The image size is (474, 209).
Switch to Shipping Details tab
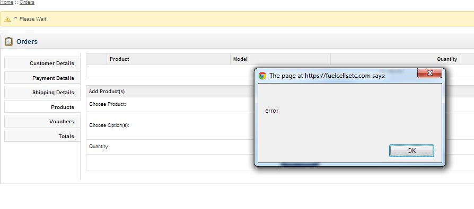(42, 92)
